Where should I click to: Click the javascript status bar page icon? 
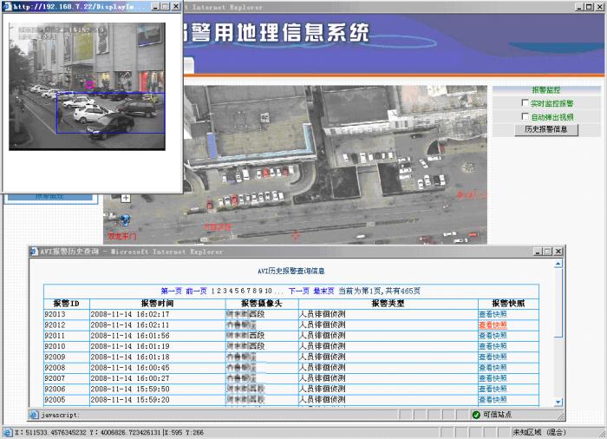click(x=35, y=415)
